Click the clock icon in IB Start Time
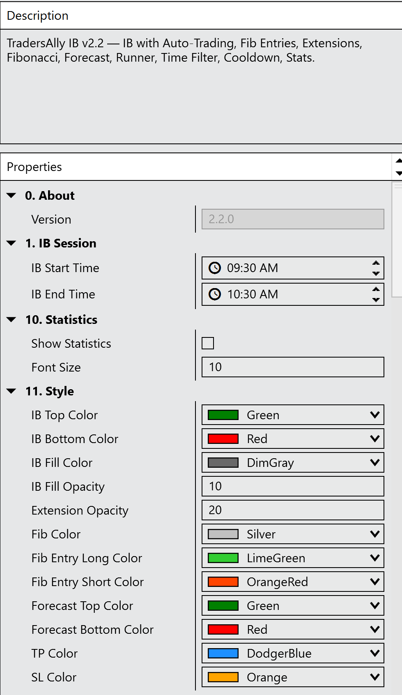This screenshot has height=695, width=402. [215, 268]
